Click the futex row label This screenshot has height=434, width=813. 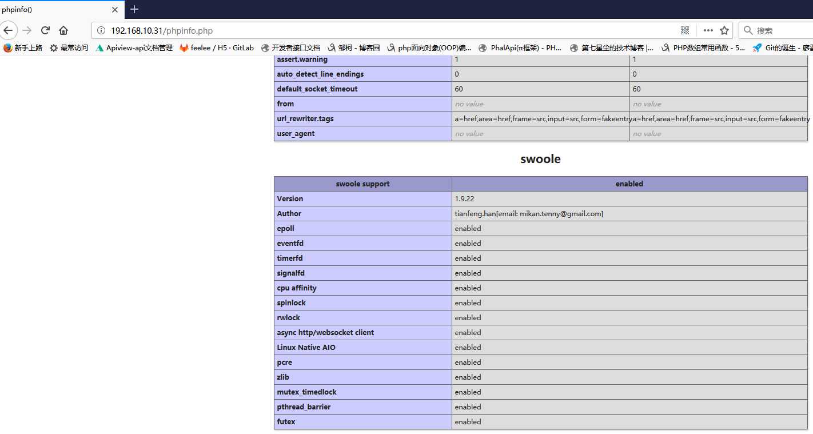click(x=286, y=421)
